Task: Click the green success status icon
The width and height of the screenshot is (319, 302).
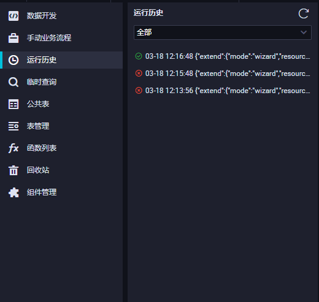Action: [139, 56]
